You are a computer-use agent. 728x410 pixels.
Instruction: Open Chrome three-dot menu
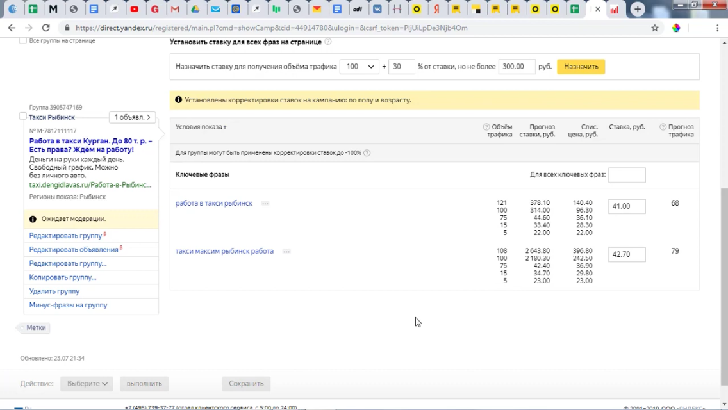717,28
